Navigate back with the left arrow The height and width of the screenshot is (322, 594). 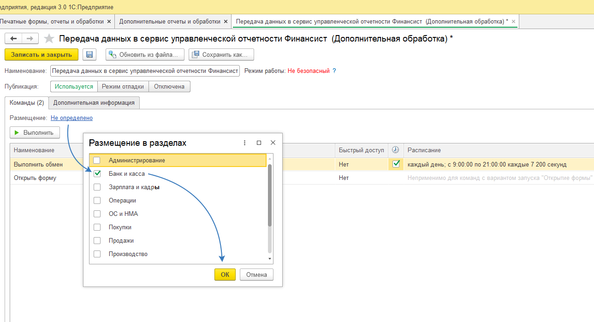(x=14, y=39)
